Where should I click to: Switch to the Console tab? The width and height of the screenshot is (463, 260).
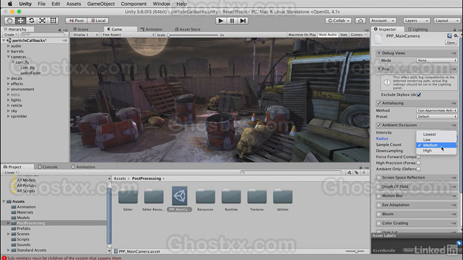[48, 167]
